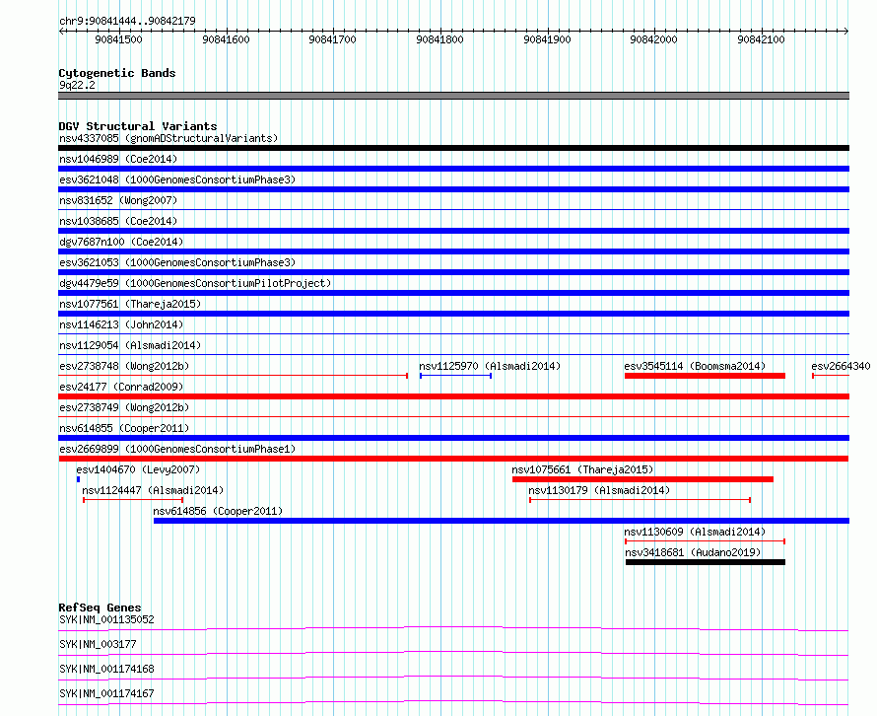The width and height of the screenshot is (877, 716).
Task: Select the gray 9q22.2 cytogenetic band bar
Action: [453, 96]
